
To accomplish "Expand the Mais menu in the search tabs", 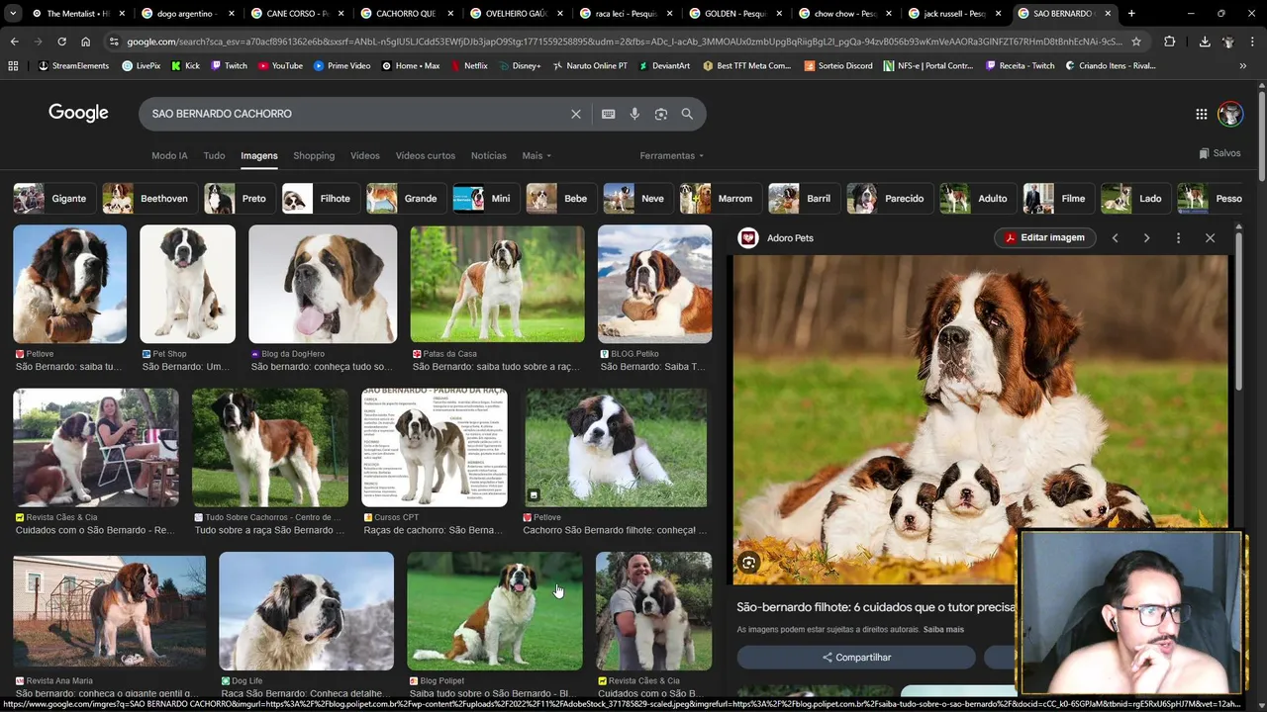I will [536, 155].
